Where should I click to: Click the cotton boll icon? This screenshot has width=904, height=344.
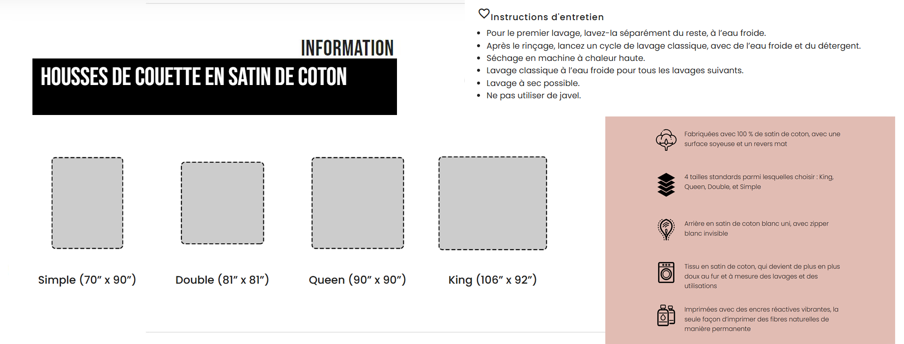click(x=666, y=140)
